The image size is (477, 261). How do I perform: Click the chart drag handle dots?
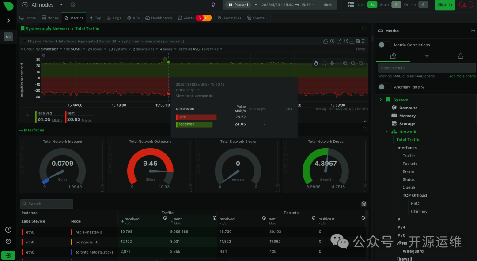363,41
